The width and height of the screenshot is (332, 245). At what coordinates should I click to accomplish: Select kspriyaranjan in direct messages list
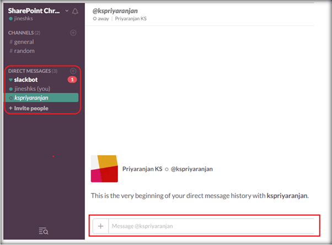coord(41,97)
